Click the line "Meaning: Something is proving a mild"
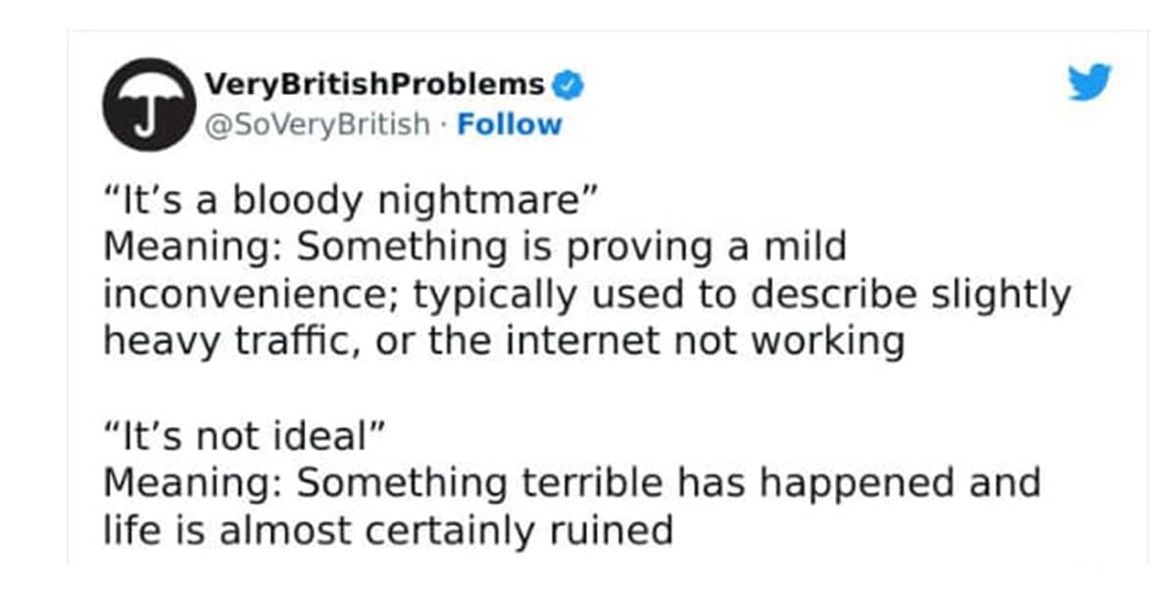Screen dimensions: 1176x615 tap(473, 247)
